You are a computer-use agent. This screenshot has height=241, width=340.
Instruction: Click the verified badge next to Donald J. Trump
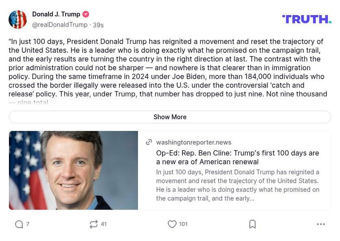[x=85, y=13]
